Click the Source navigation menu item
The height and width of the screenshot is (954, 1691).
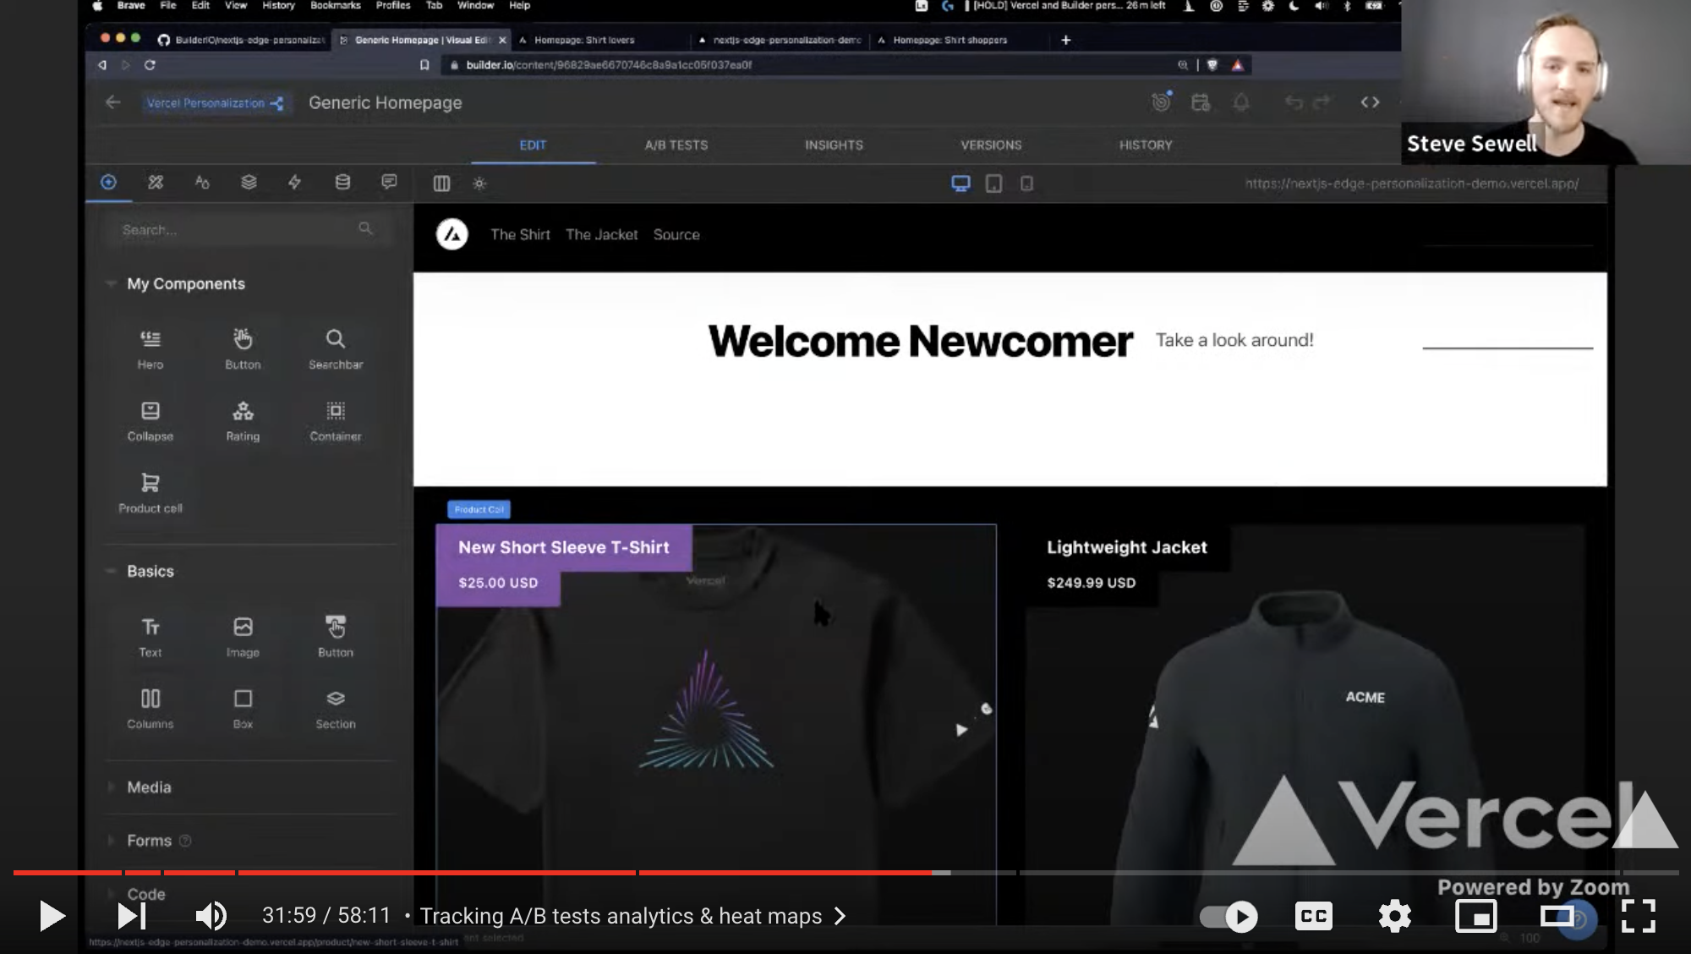pos(676,235)
